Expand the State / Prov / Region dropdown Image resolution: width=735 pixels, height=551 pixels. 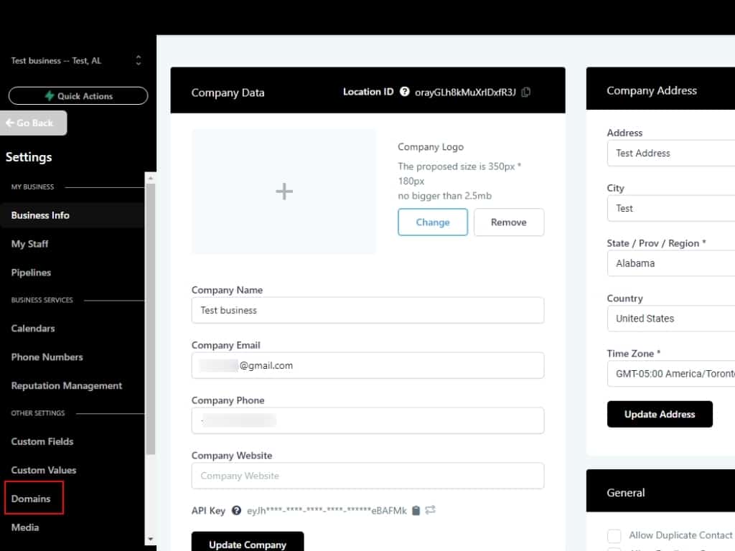pyautogui.click(x=671, y=263)
